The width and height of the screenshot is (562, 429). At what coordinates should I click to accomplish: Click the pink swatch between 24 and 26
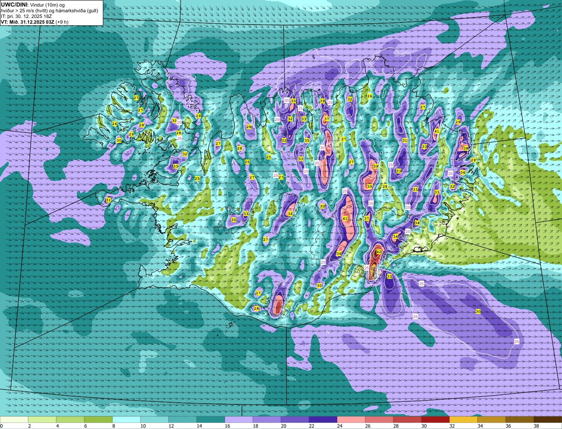click(351, 419)
